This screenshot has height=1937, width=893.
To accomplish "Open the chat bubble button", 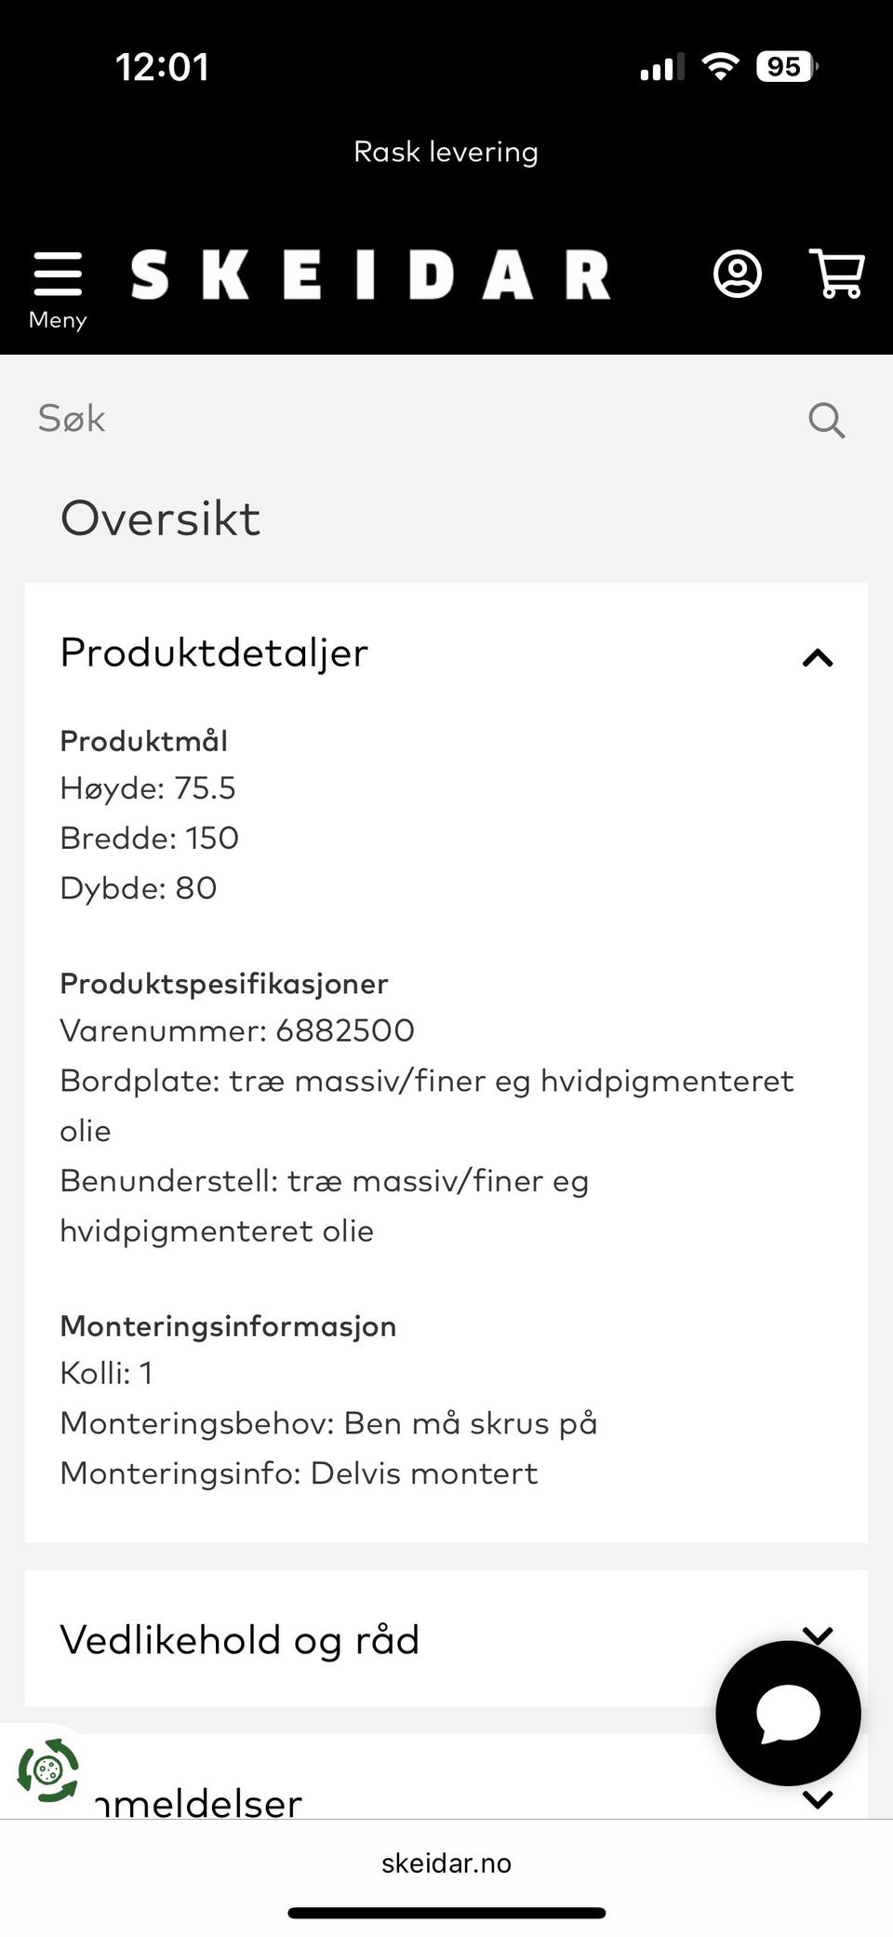I will [x=788, y=1713].
